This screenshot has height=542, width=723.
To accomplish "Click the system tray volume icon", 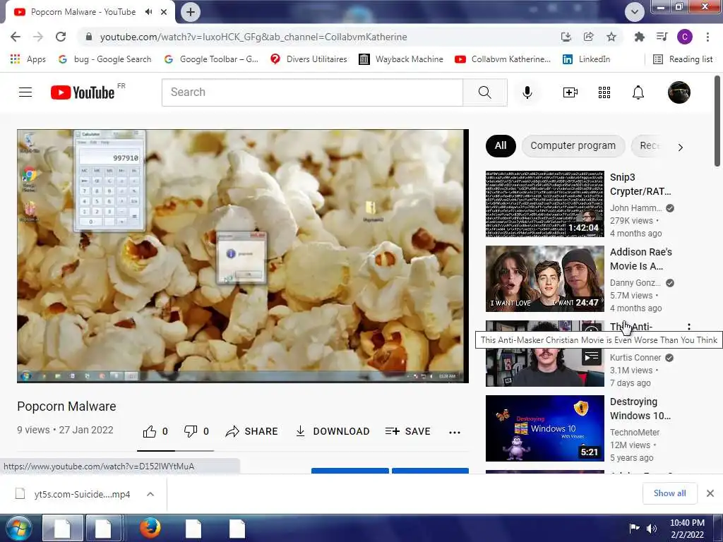I will (x=651, y=529).
